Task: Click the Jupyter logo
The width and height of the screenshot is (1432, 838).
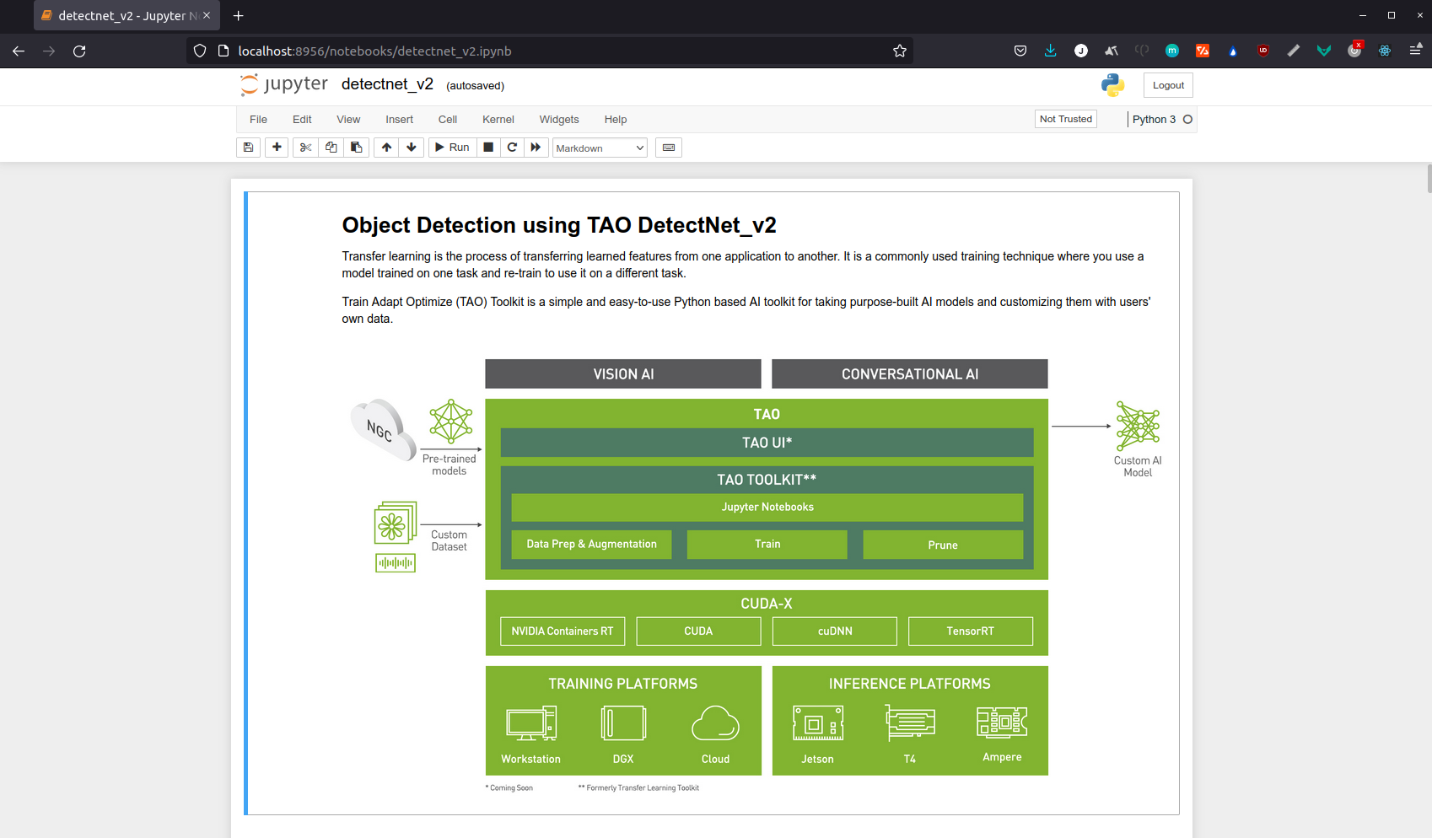Action: [x=283, y=84]
